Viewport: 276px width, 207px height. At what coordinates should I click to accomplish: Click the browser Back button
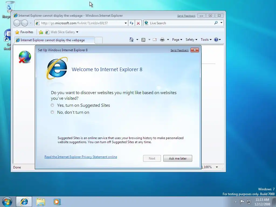point(17,23)
